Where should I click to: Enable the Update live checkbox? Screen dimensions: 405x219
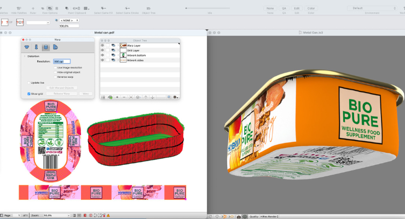click(x=29, y=83)
